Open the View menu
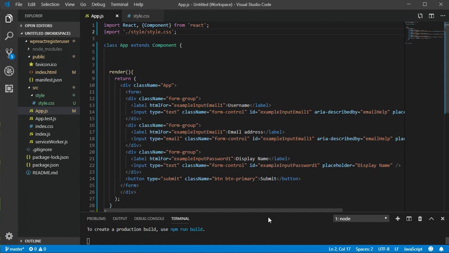The width and height of the screenshot is (449, 253). coord(70,4)
